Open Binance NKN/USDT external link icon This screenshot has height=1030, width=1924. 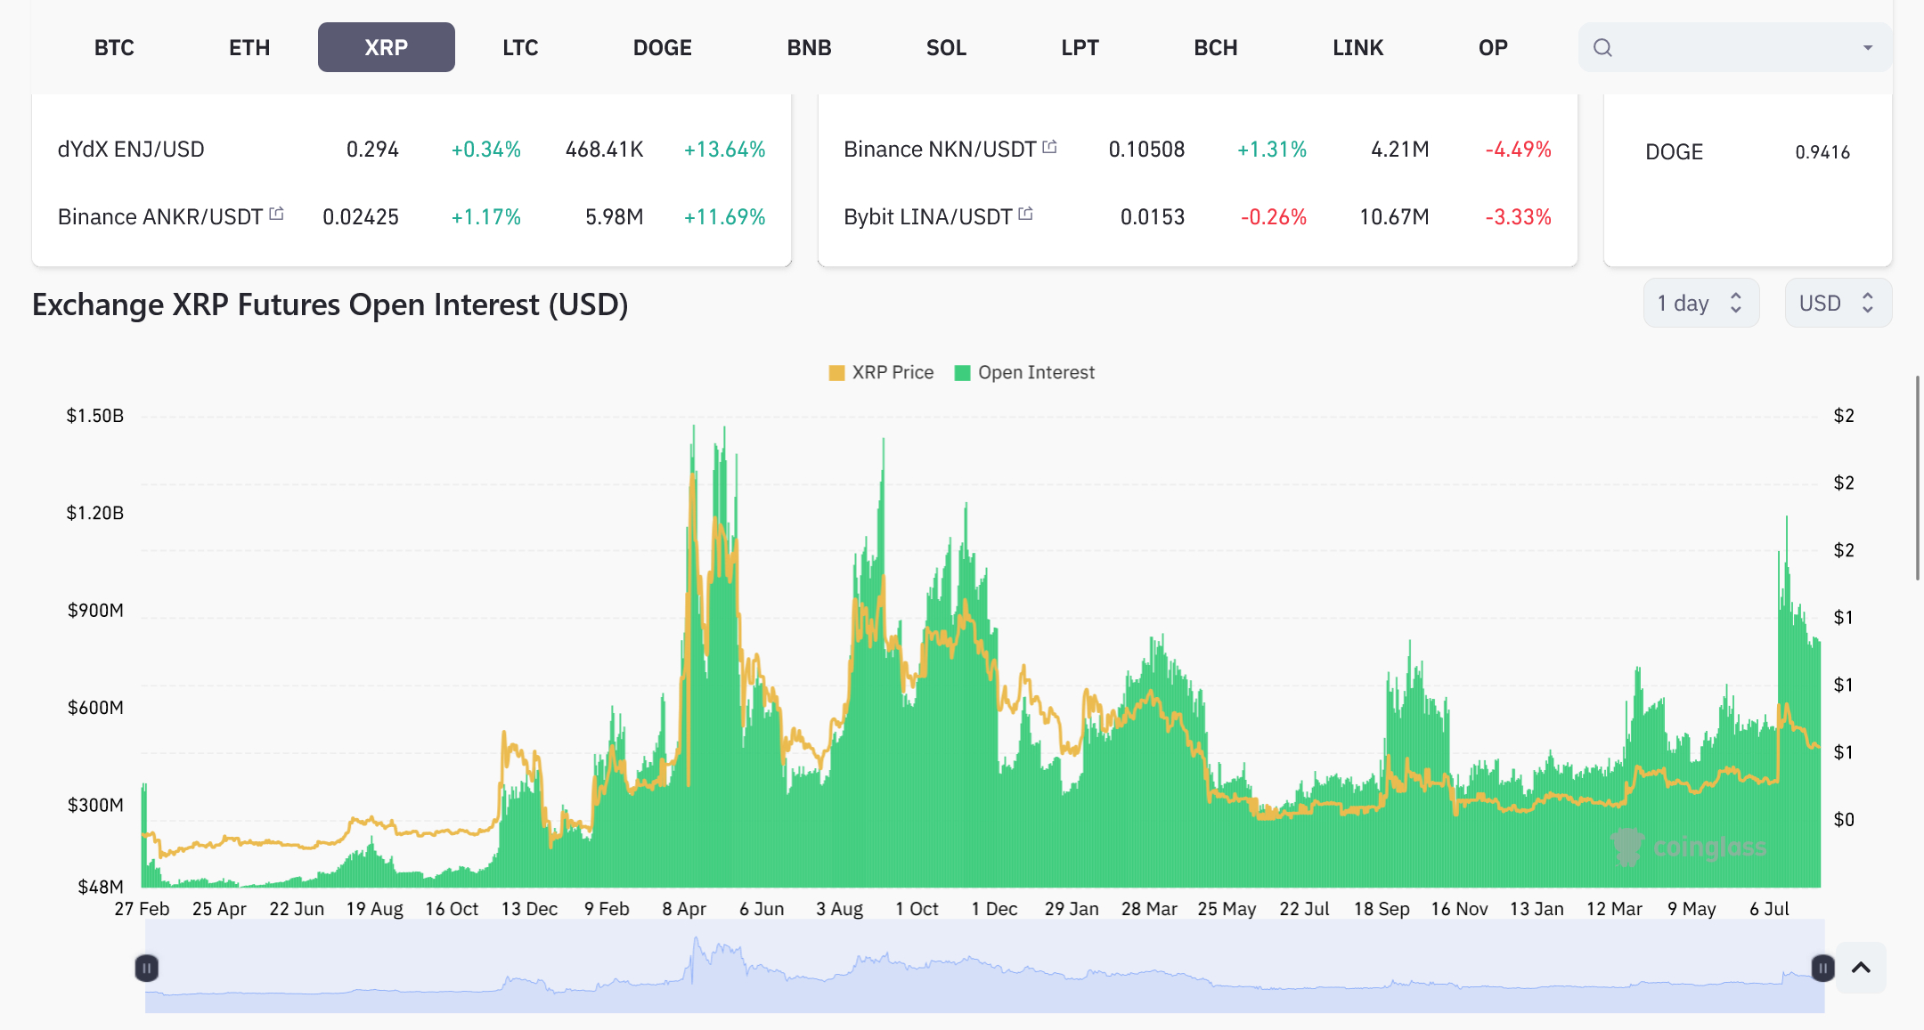pos(1049,146)
